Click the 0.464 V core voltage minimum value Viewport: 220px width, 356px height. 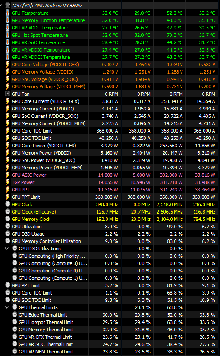pyautogui.click(x=142, y=65)
